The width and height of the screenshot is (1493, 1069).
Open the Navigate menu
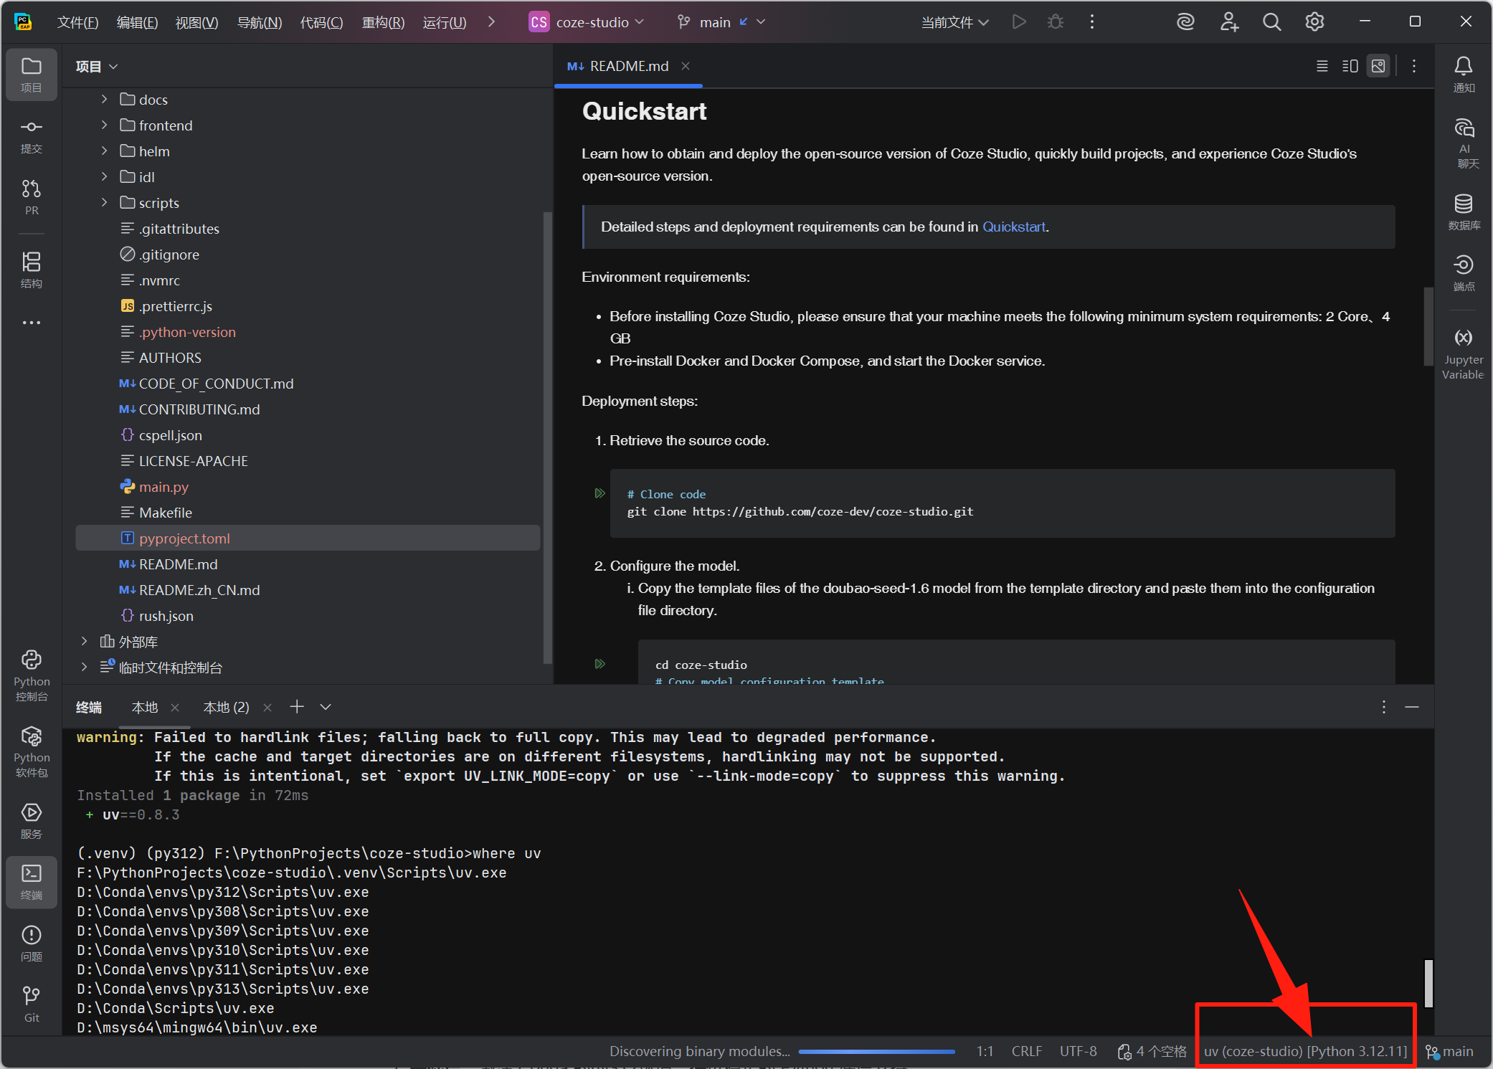point(260,22)
